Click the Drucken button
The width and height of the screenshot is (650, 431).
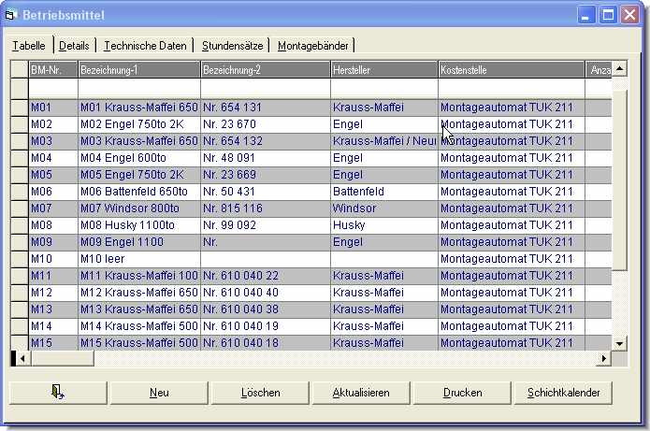click(462, 393)
